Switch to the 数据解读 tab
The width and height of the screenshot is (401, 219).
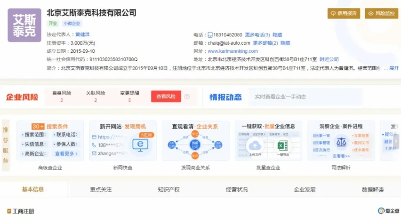[x=373, y=190]
